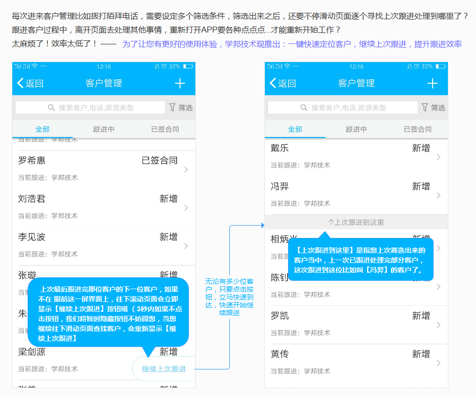This screenshot has height=399, width=476.
Task: Click 新增 status on 刘浩君 row
Action: 169,199
